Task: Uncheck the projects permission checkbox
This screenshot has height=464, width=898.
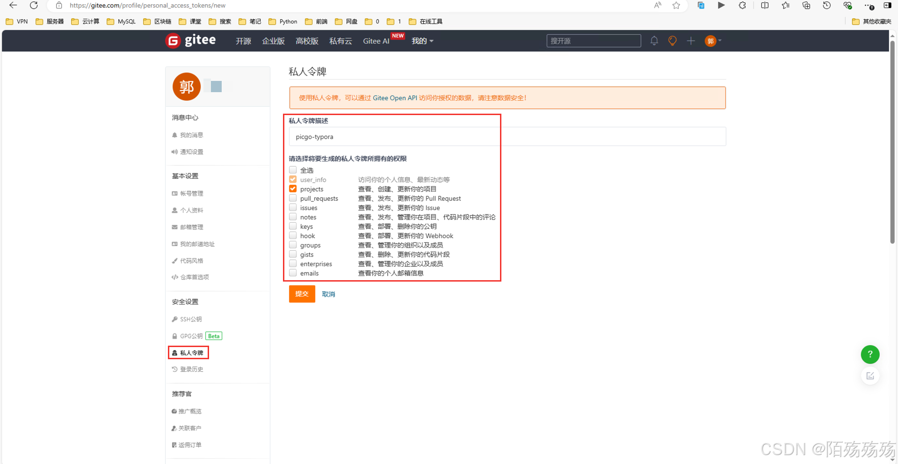Action: point(293,188)
